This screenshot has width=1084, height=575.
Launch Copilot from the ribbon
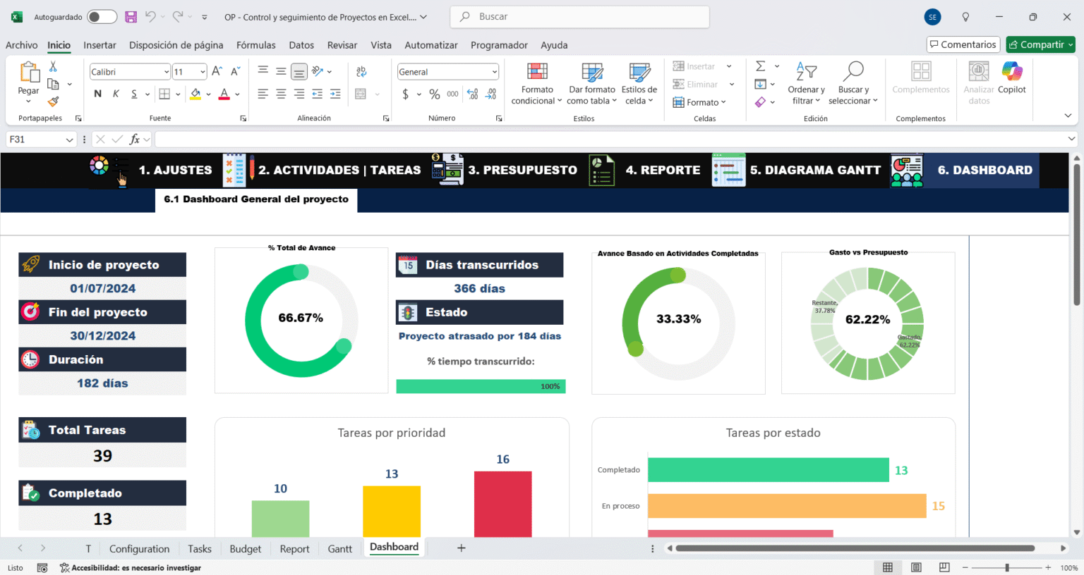click(1012, 78)
